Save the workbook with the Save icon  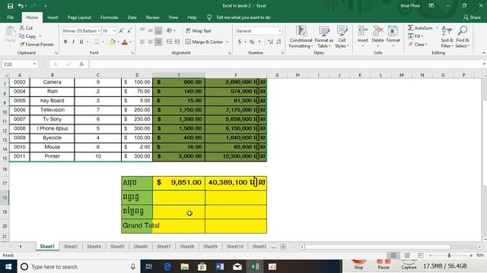pyautogui.click(x=10, y=6)
